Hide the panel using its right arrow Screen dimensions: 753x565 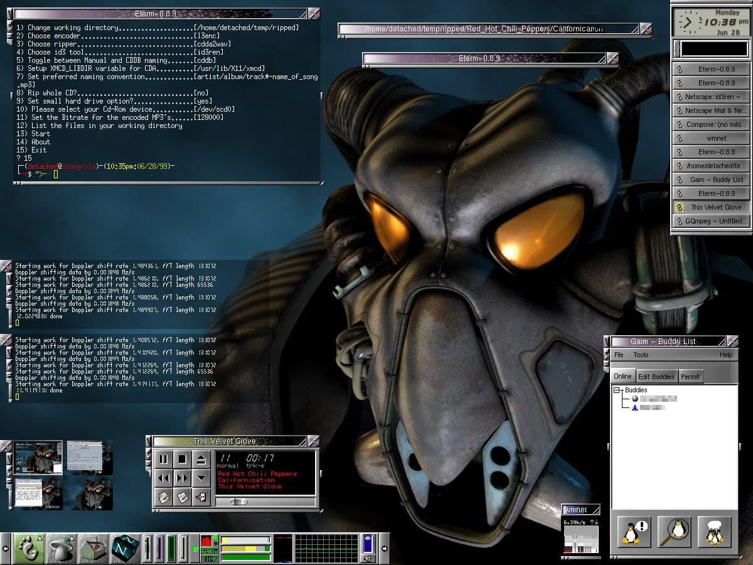click(385, 549)
